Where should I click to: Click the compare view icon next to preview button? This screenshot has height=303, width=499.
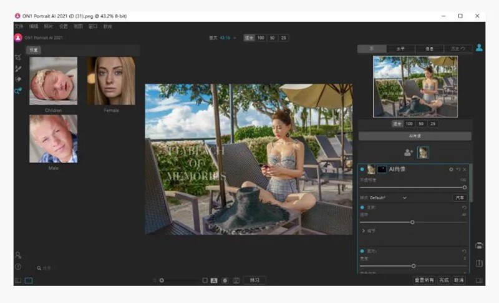(x=236, y=281)
